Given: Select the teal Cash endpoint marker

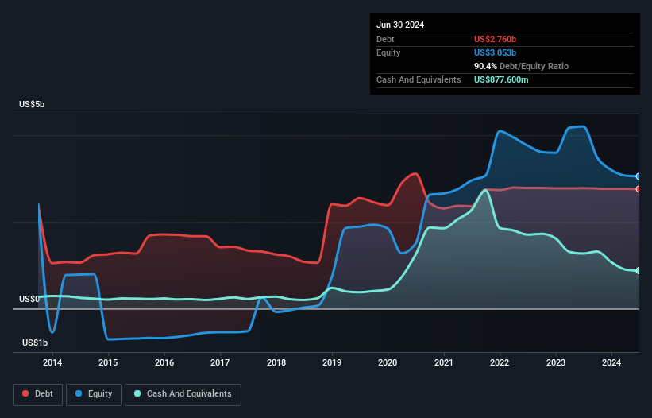Looking at the screenshot, I should (x=638, y=271).
